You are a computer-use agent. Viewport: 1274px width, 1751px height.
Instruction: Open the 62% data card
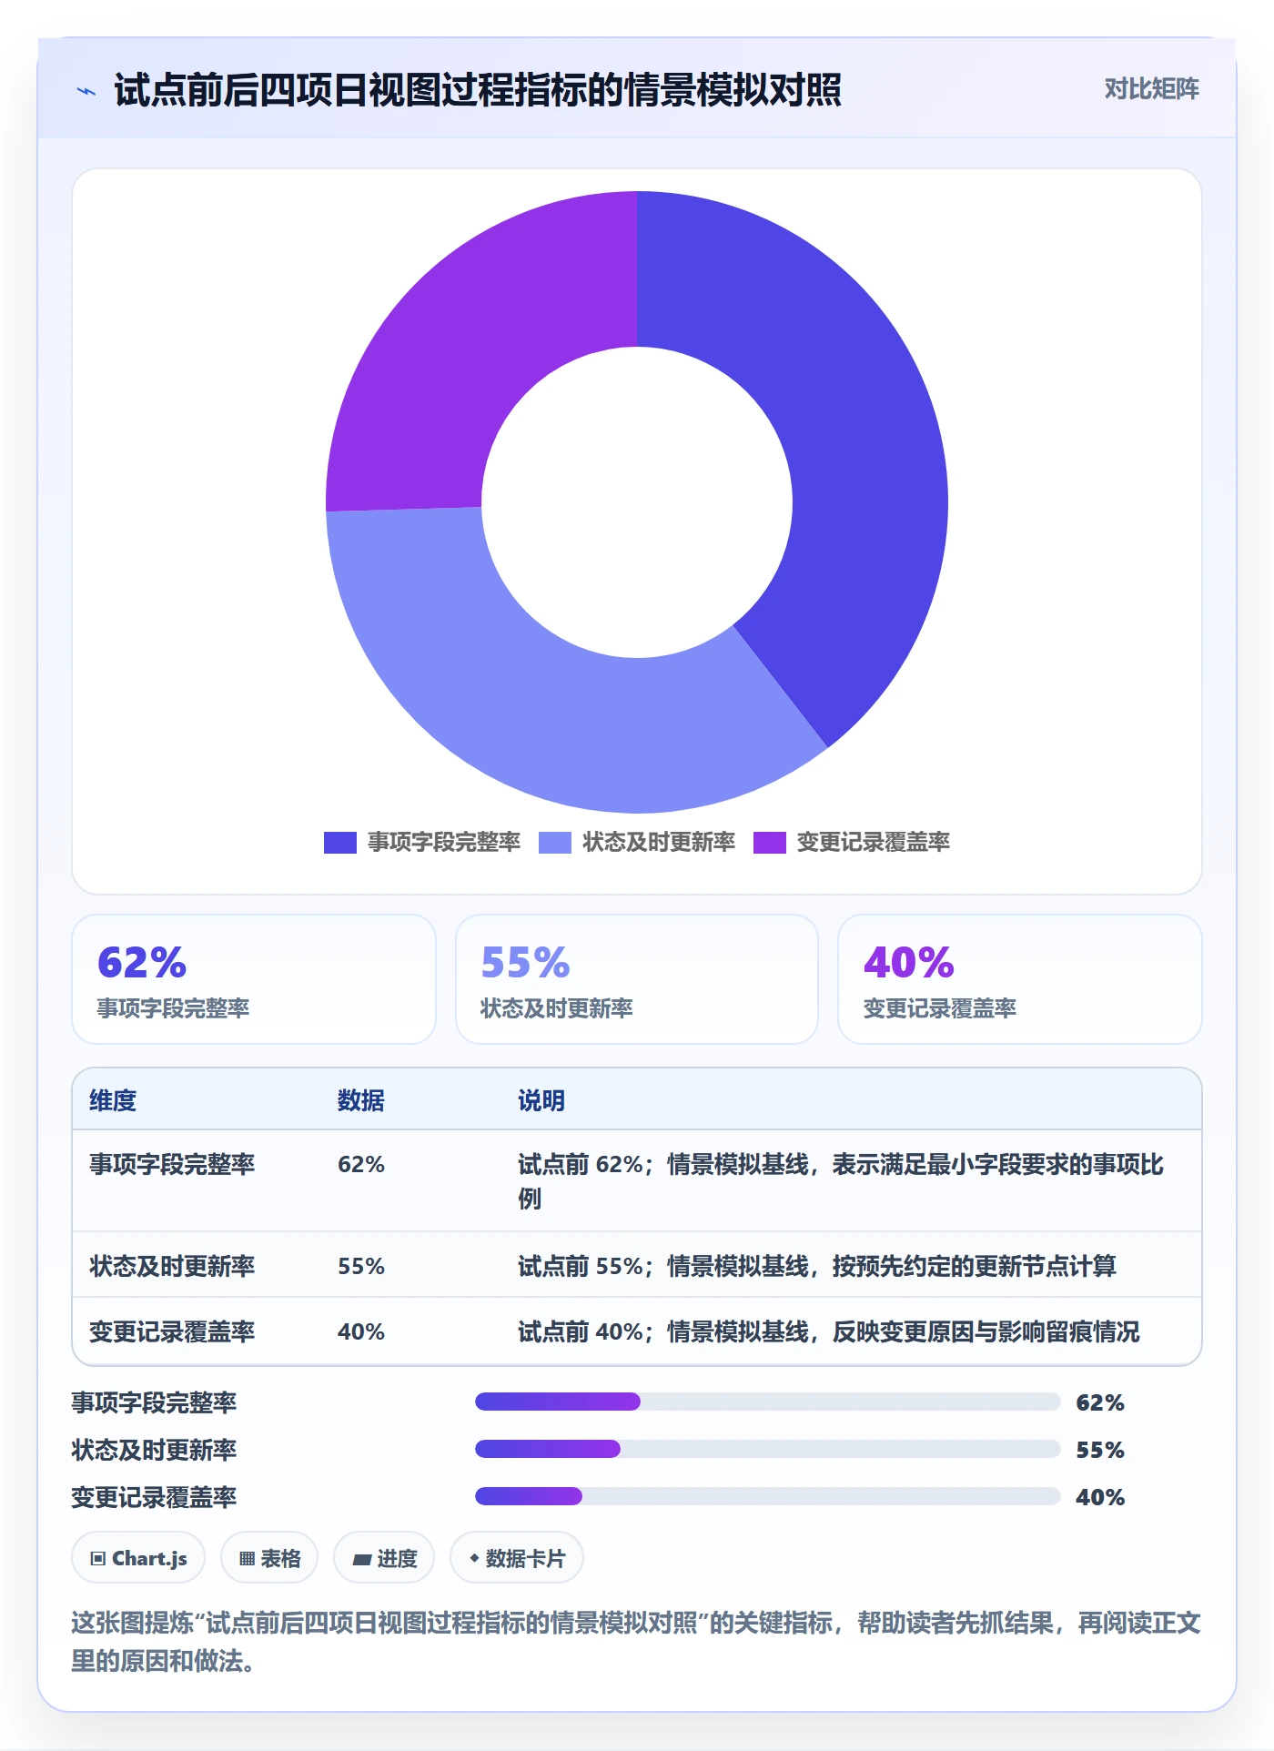(x=254, y=979)
